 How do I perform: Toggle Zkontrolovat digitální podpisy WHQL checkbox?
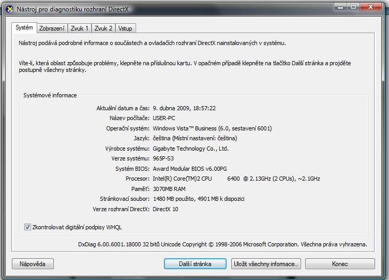27,227
